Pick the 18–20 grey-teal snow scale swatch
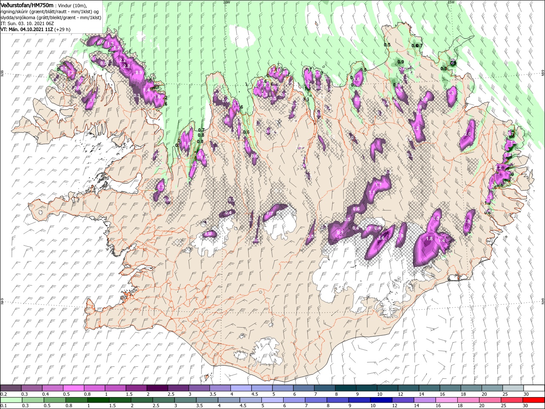 tap(472, 388)
